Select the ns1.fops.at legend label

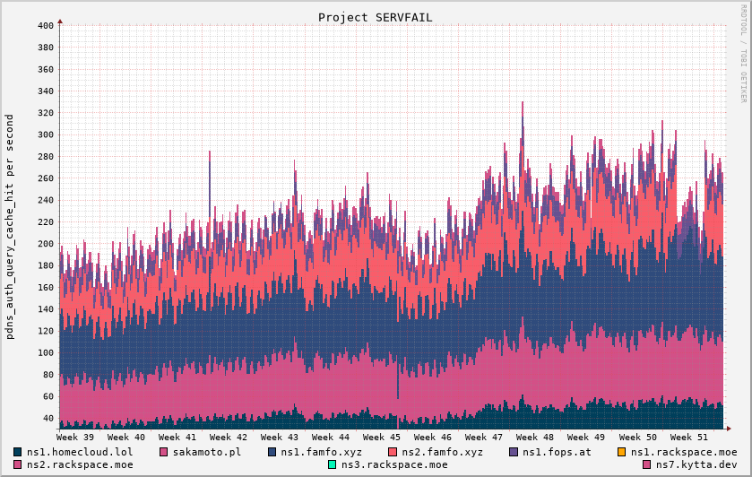557,452
